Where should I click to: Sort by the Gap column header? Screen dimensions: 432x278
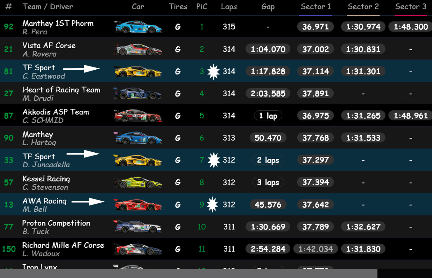[268, 7]
